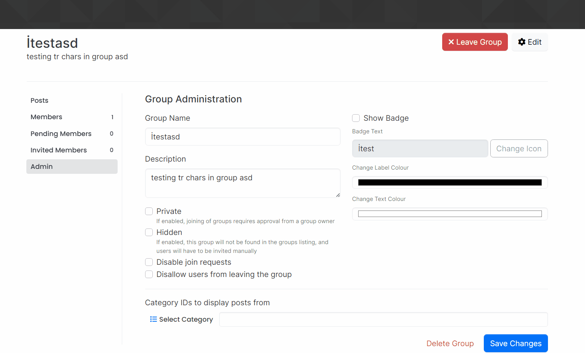Click into the Description textarea
This screenshot has height=353, width=585.
click(242, 183)
